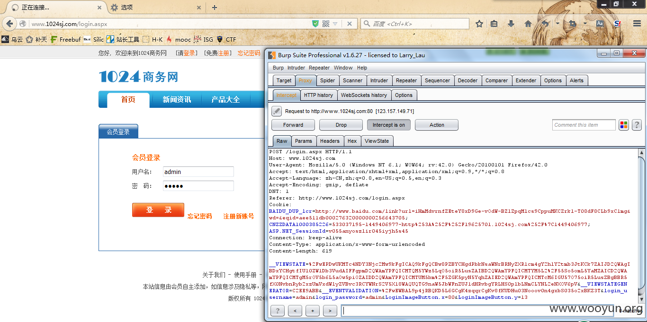Show bookmarks list icon in Firefox toolbar

pyautogui.click(x=494, y=24)
